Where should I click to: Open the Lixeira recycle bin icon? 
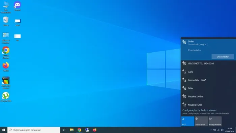click(6, 21)
